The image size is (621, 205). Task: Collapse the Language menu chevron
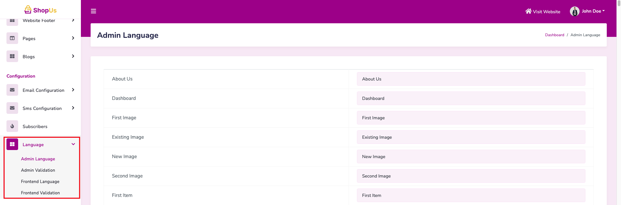[x=73, y=144]
